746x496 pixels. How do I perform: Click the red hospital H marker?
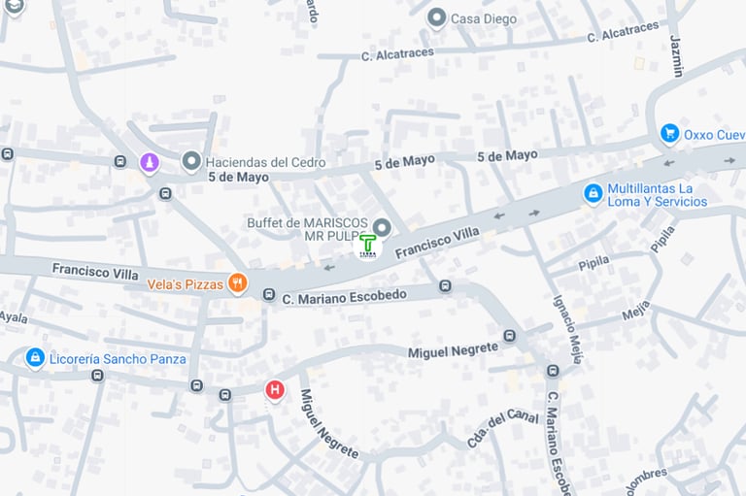(275, 390)
